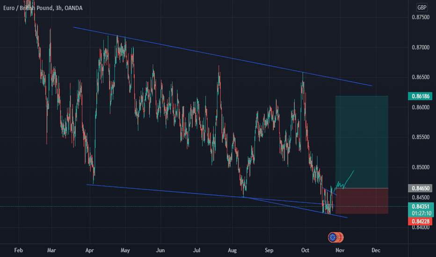The height and width of the screenshot is (257, 436).
Task: Click the May label on time axis
Action: pyautogui.click(x=125, y=250)
